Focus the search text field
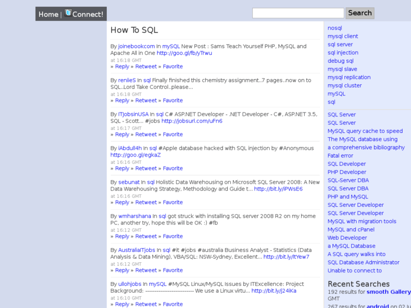The width and height of the screenshot is (411, 308). (298, 13)
